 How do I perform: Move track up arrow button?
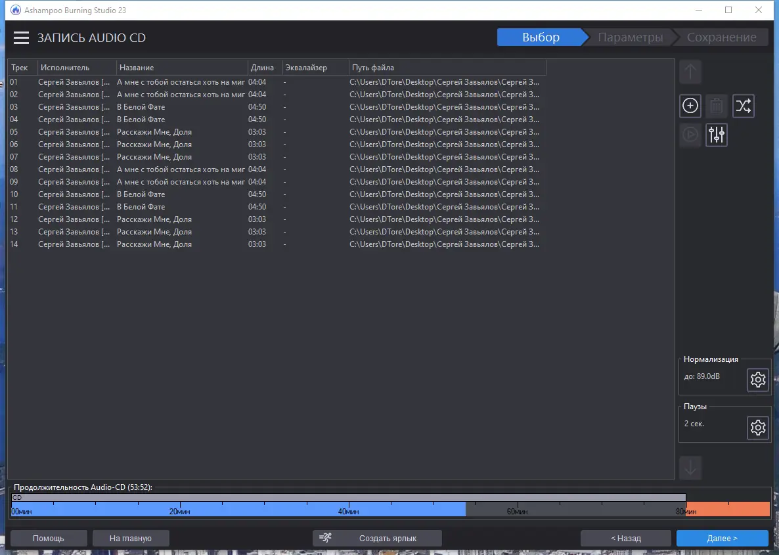690,72
